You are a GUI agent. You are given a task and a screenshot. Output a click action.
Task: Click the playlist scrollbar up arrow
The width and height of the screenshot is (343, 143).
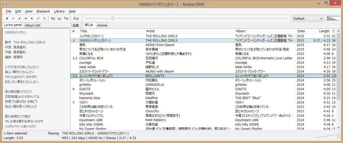click(338, 31)
